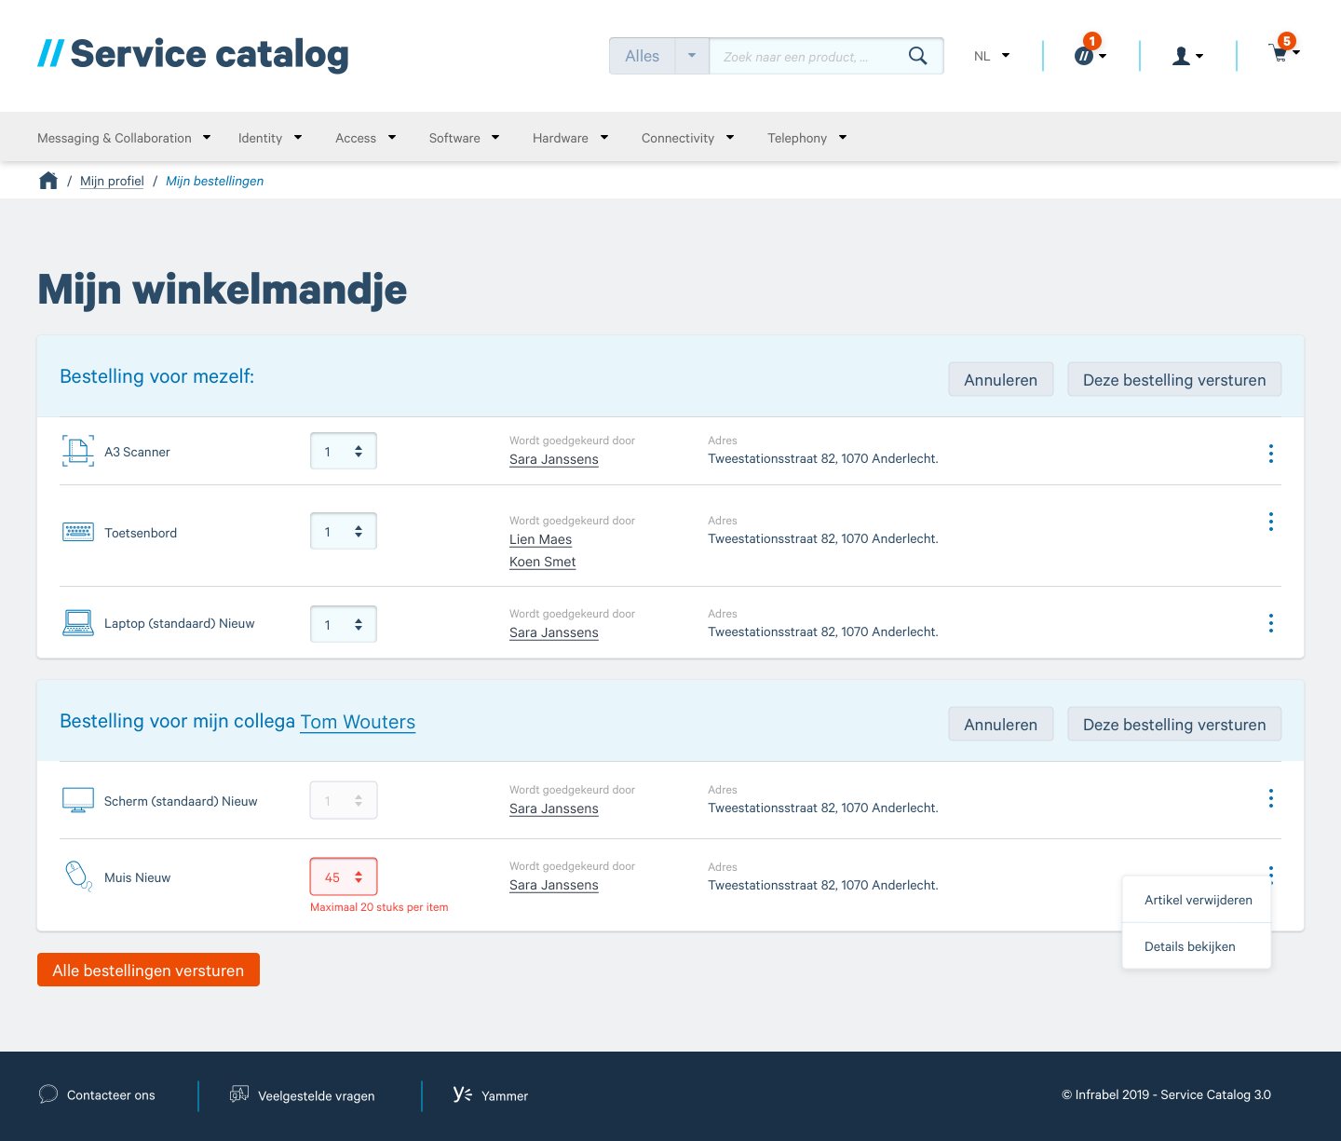Expand the Messaging & Collaboration menu
Screen dimensions: 1341x1141
click(x=124, y=138)
